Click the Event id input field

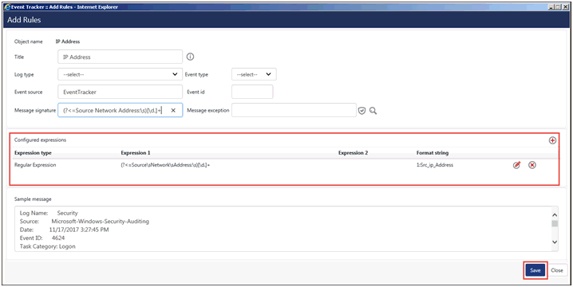pyautogui.click(x=252, y=92)
